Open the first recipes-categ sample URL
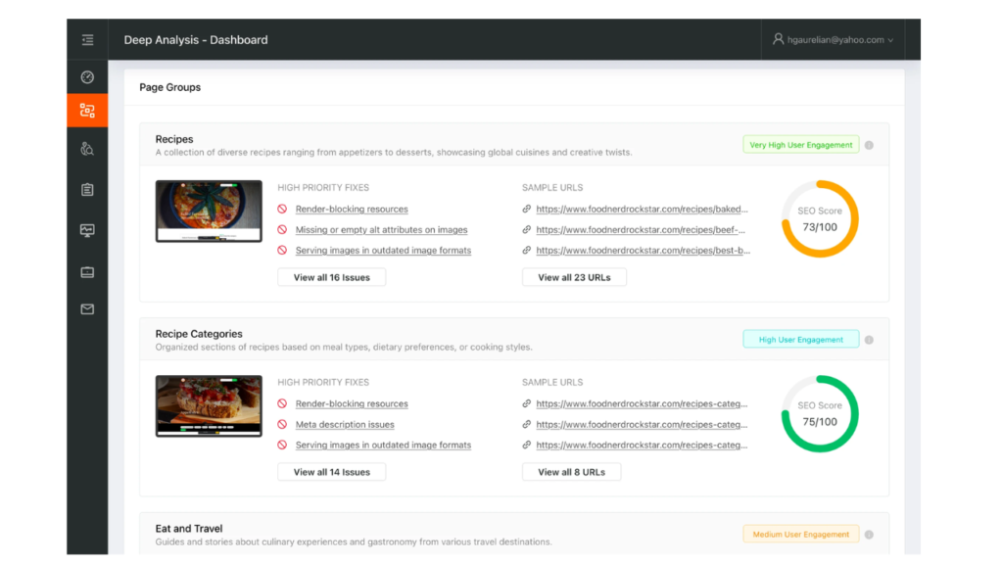Screen dimensions: 1003x564 (642, 403)
